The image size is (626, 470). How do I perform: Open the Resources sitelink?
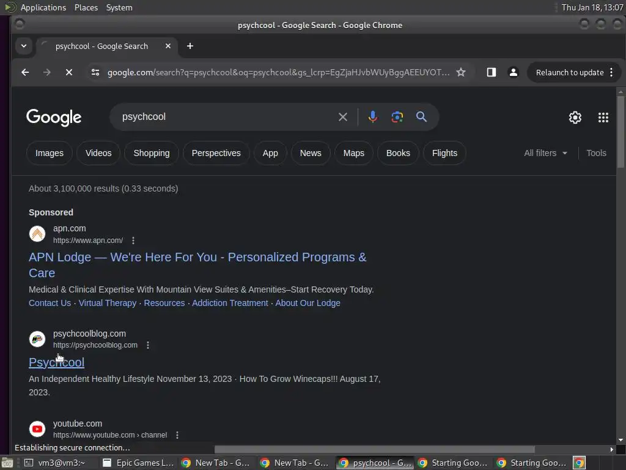164,303
